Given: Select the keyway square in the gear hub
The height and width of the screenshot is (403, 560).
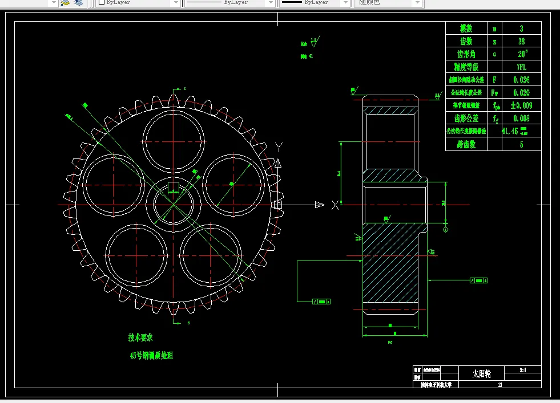Looking at the screenshot, I should (x=173, y=187).
